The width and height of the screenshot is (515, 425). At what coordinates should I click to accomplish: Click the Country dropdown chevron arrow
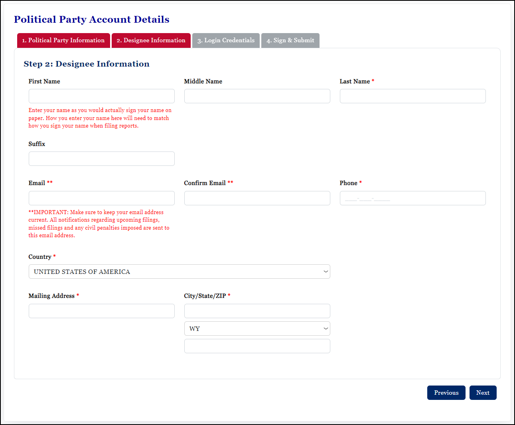click(x=325, y=272)
